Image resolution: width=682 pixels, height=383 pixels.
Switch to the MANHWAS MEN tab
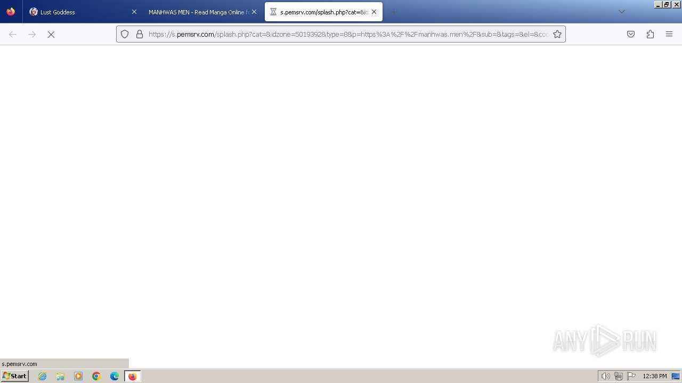pos(202,12)
